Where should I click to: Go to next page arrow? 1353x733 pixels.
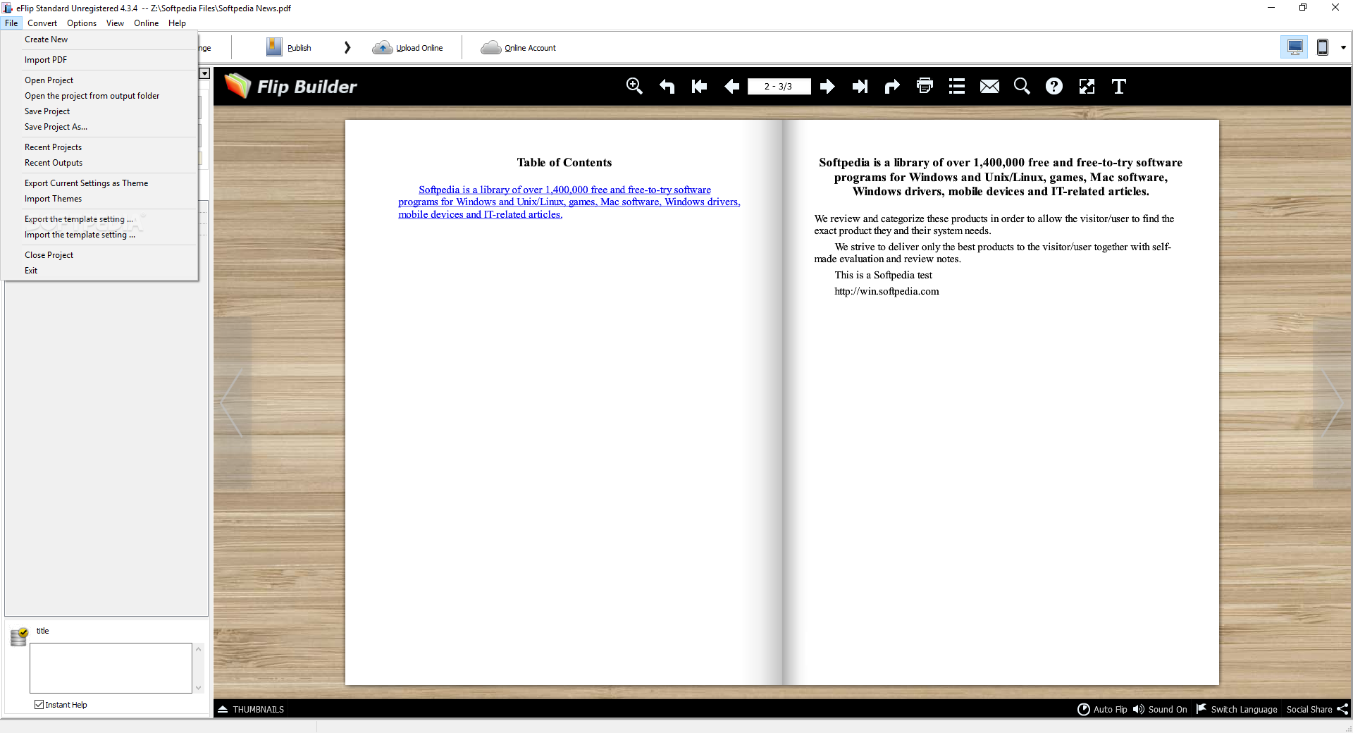coord(827,86)
